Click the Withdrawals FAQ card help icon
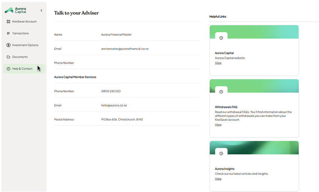Screen dimensions: 319x192 click(221, 91)
